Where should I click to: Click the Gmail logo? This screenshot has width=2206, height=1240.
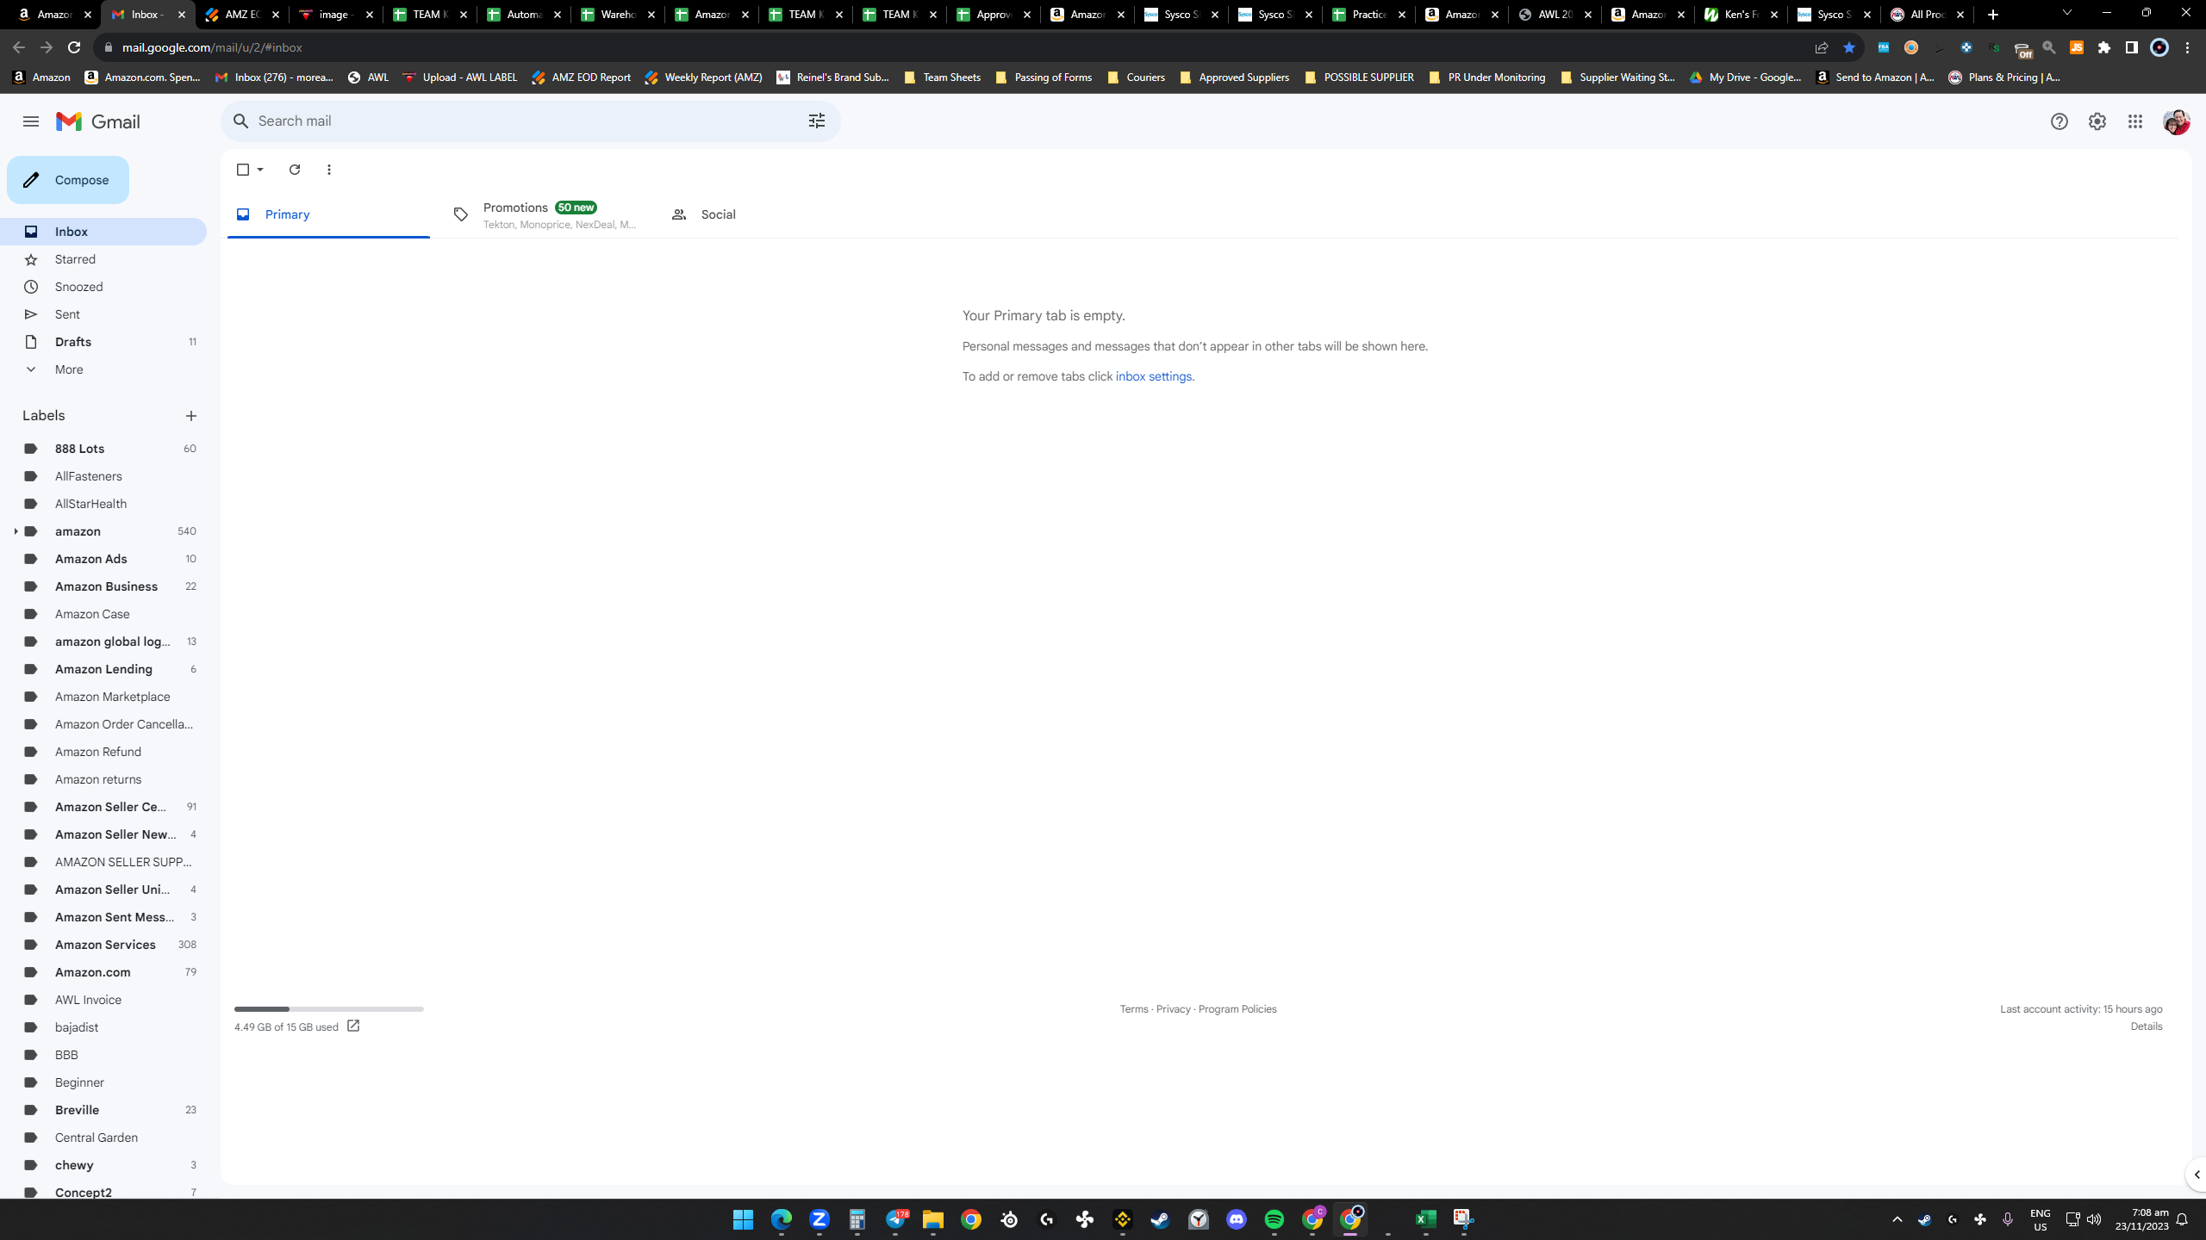[98, 121]
